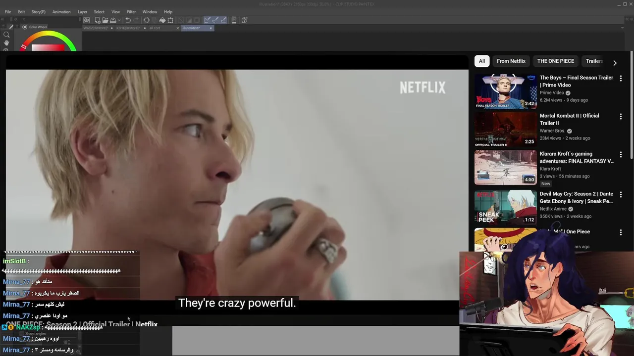The width and height of the screenshot is (634, 356).
Task: Open The Boys Final Season Trailer thumbnail
Action: 505,91
